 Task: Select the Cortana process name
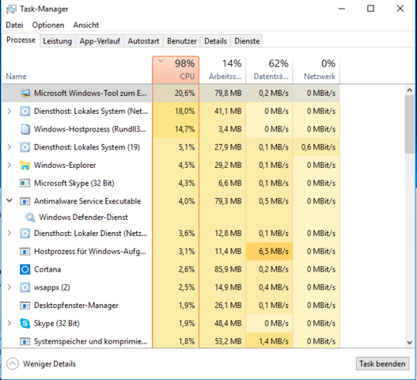click(47, 269)
